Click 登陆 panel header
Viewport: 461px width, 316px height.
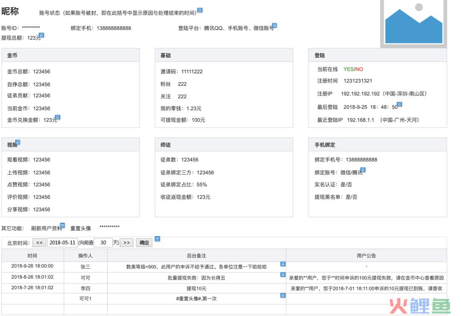coord(377,55)
